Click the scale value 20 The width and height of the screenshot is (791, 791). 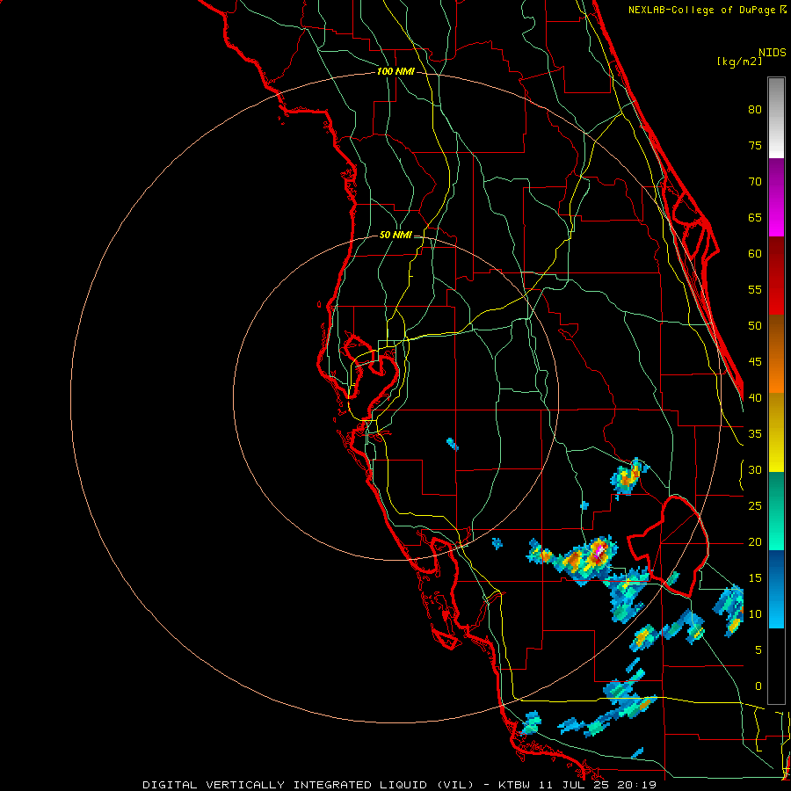coord(755,542)
